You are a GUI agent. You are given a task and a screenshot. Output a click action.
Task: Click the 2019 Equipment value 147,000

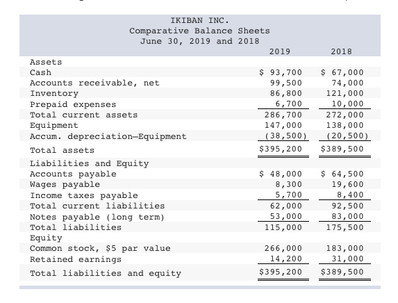tap(283, 125)
